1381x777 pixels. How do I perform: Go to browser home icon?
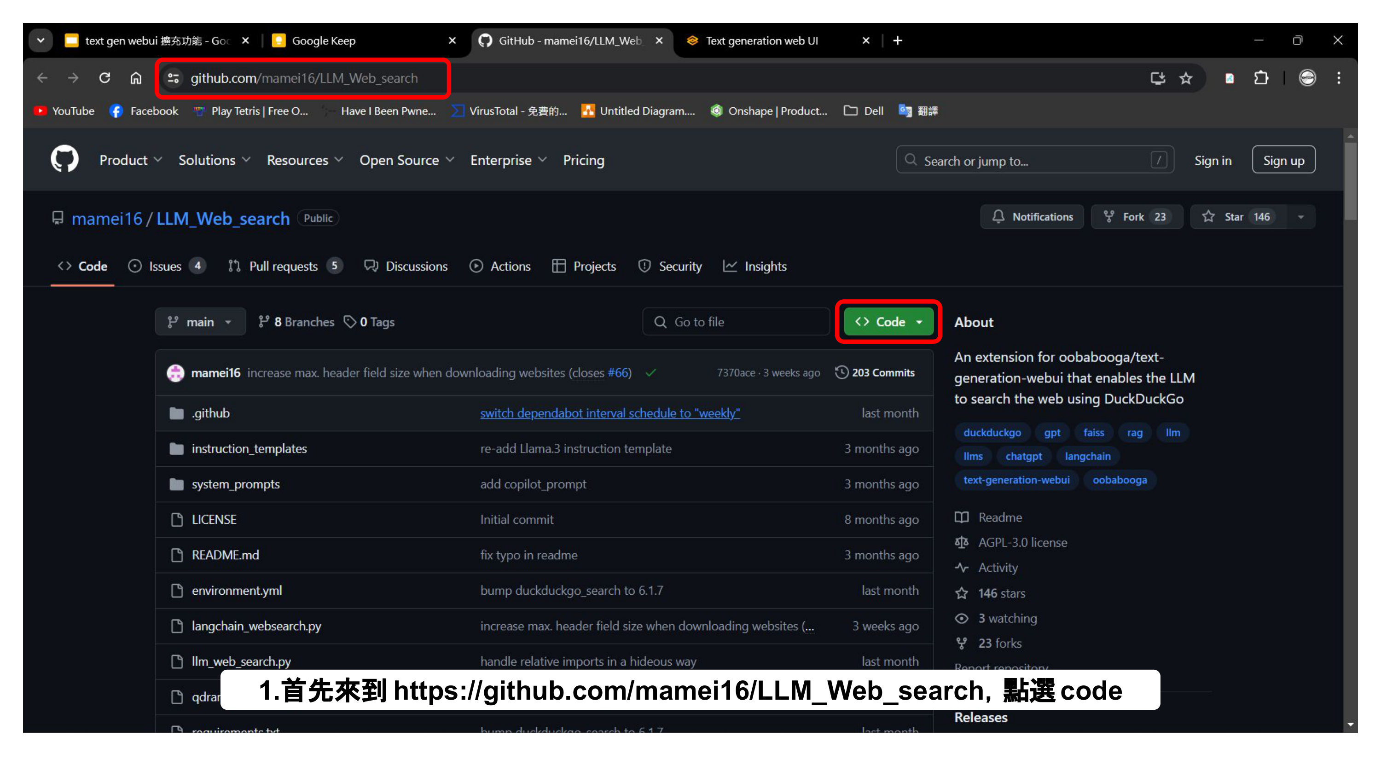(136, 78)
